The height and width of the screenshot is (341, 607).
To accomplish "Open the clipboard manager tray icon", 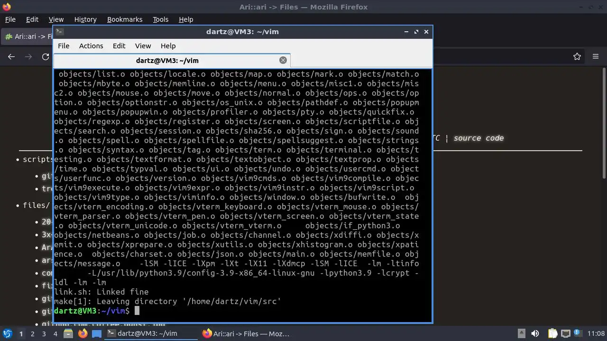I will (x=553, y=333).
